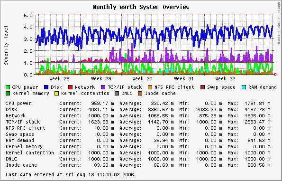Click the green CPU power legend swatch
This screenshot has width=282, height=181.
pyautogui.click(x=8, y=87)
